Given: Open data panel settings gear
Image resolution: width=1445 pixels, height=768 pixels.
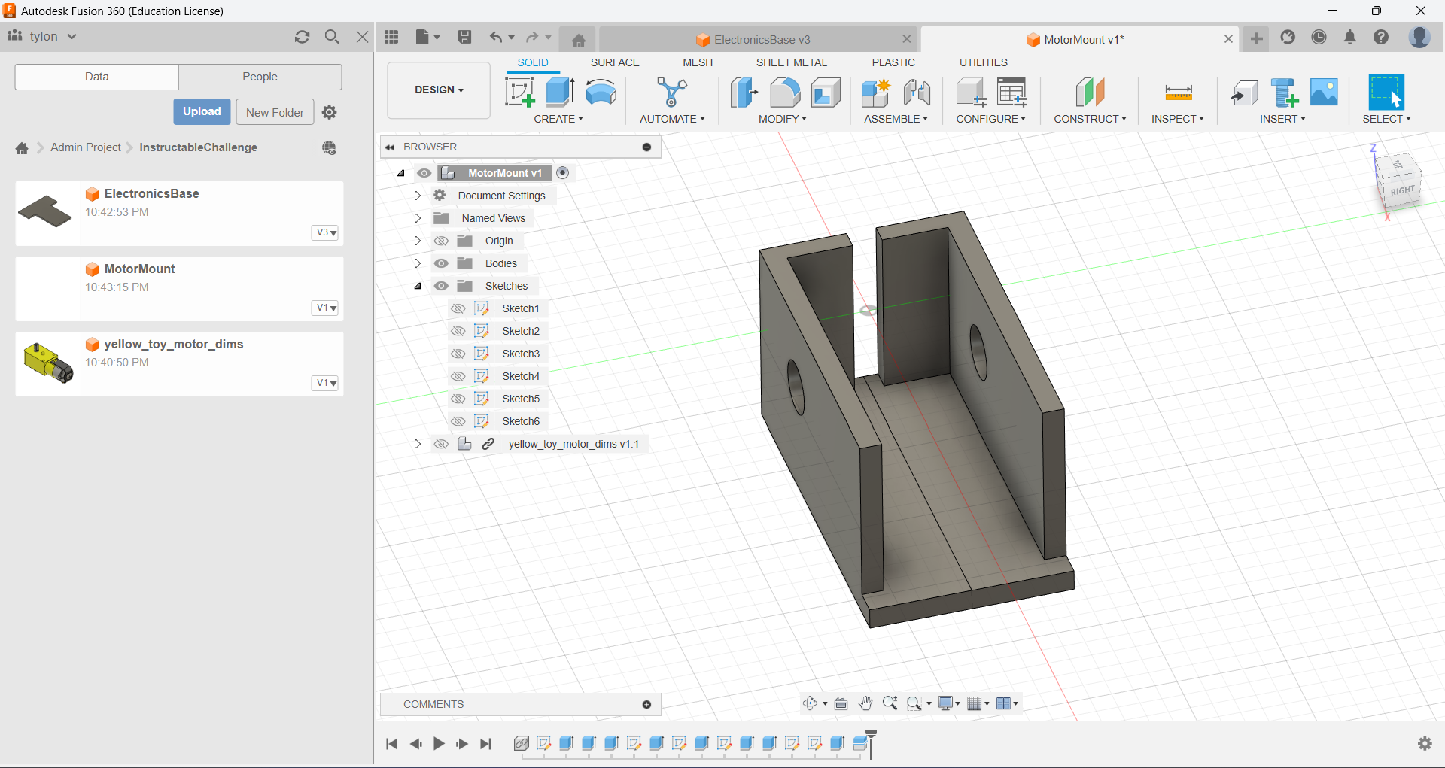Looking at the screenshot, I should click(329, 112).
